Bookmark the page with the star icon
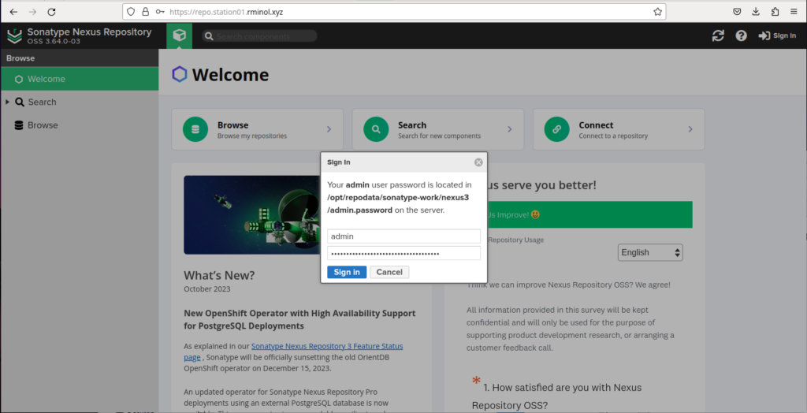This screenshot has width=807, height=413. click(x=658, y=12)
